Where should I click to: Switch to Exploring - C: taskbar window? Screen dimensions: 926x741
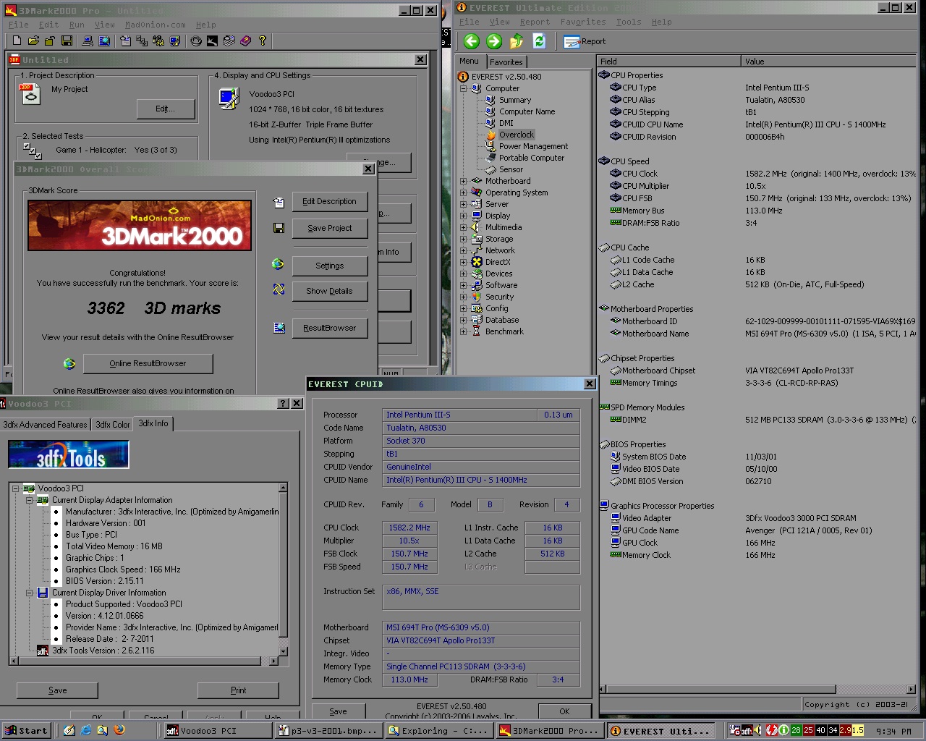pyautogui.click(x=439, y=731)
